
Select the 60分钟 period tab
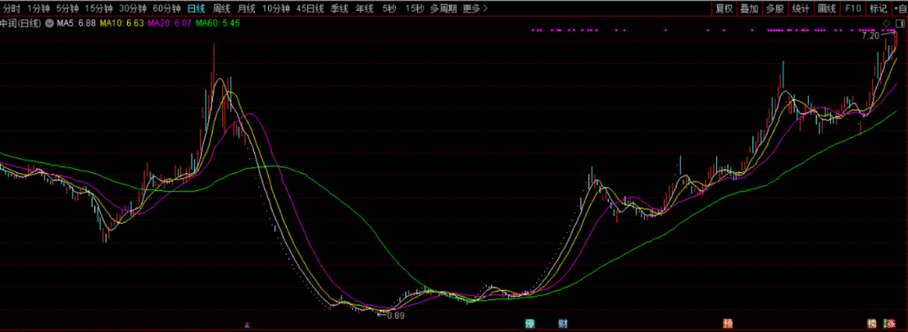pyautogui.click(x=166, y=8)
